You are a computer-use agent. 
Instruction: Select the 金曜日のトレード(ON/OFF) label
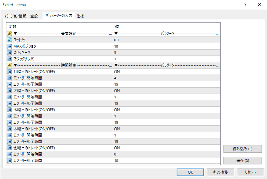coord(34,148)
